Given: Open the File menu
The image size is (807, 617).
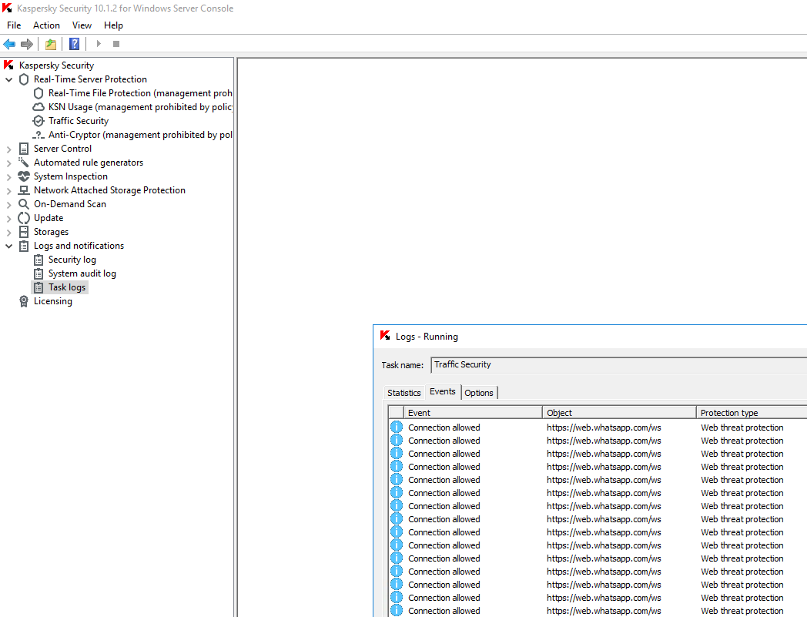Looking at the screenshot, I should (14, 25).
